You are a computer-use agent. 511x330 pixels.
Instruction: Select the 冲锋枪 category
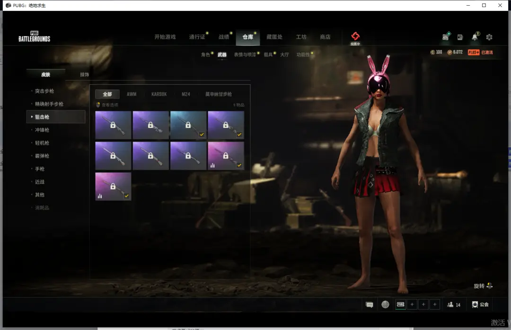point(42,130)
